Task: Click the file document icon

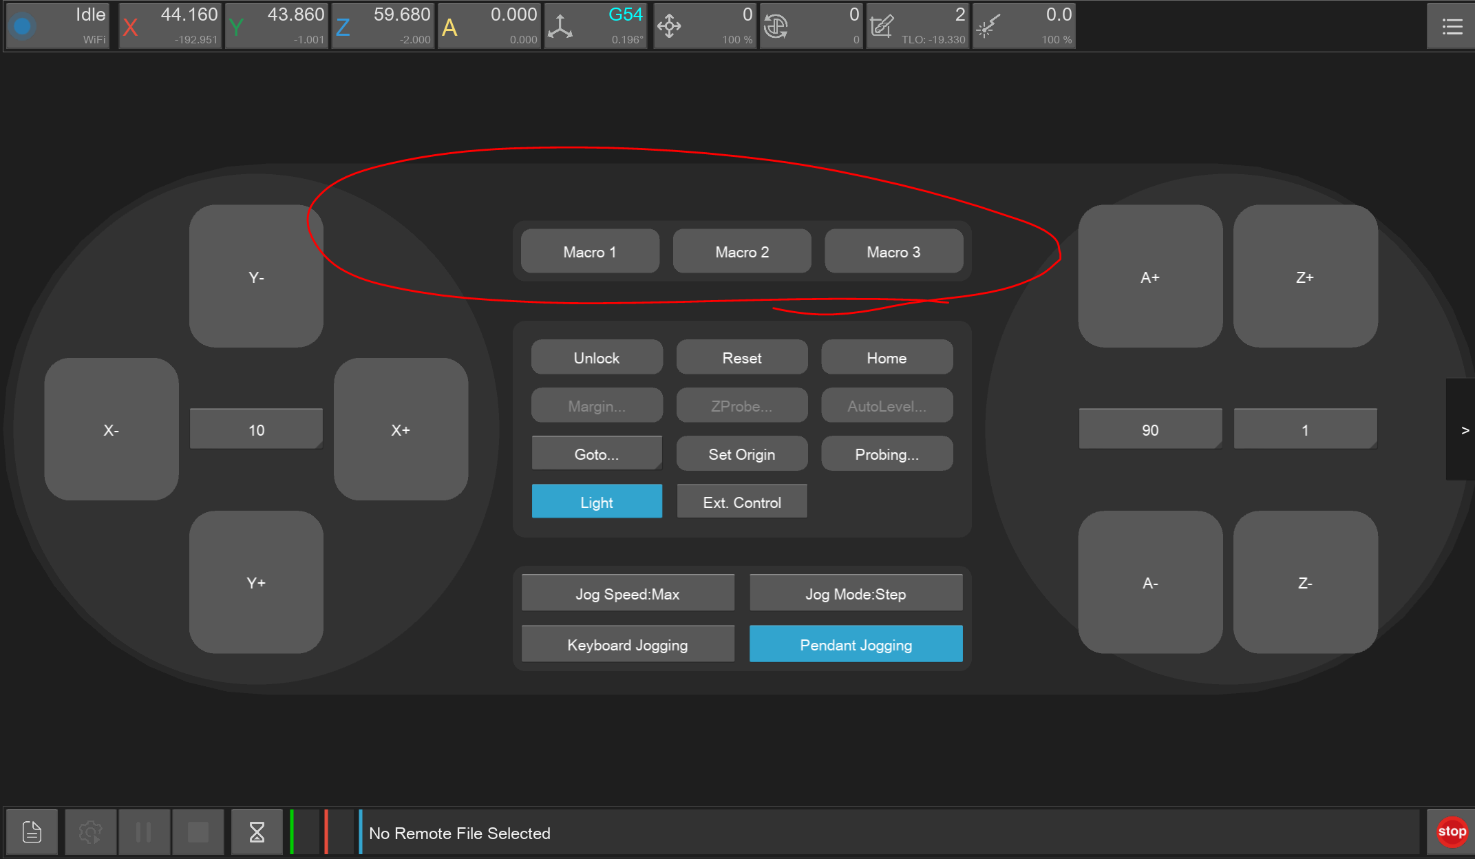Action: (x=32, y=832)
